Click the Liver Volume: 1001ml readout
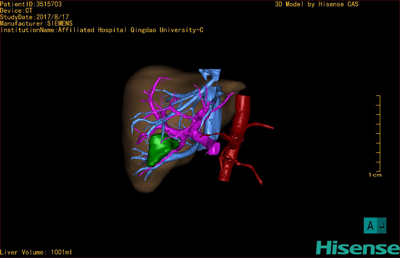This screenshot has height=258, width=400. [x=36, y=252]
